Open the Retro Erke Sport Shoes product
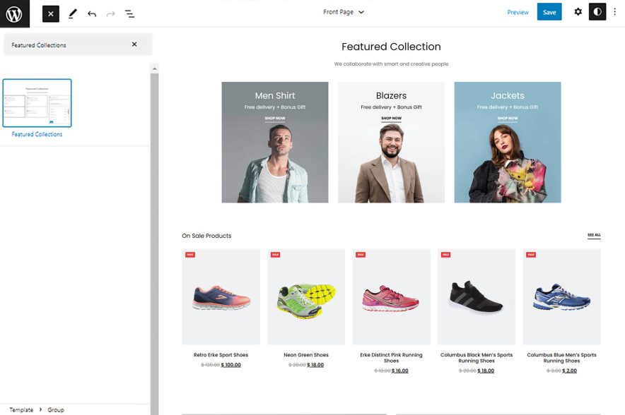This screenshot has width=625, height=415. tap(221, 354)
